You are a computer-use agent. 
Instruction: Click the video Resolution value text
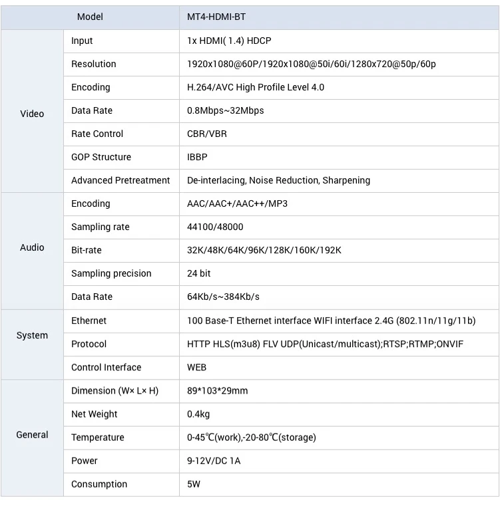pyautogui.click(x=311, y=64)
